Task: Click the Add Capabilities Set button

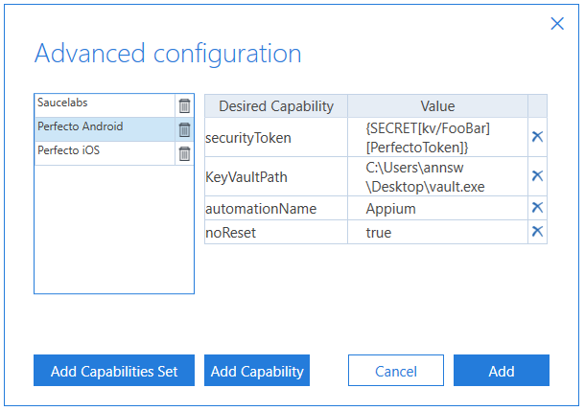Action: [x=114, y=371]
